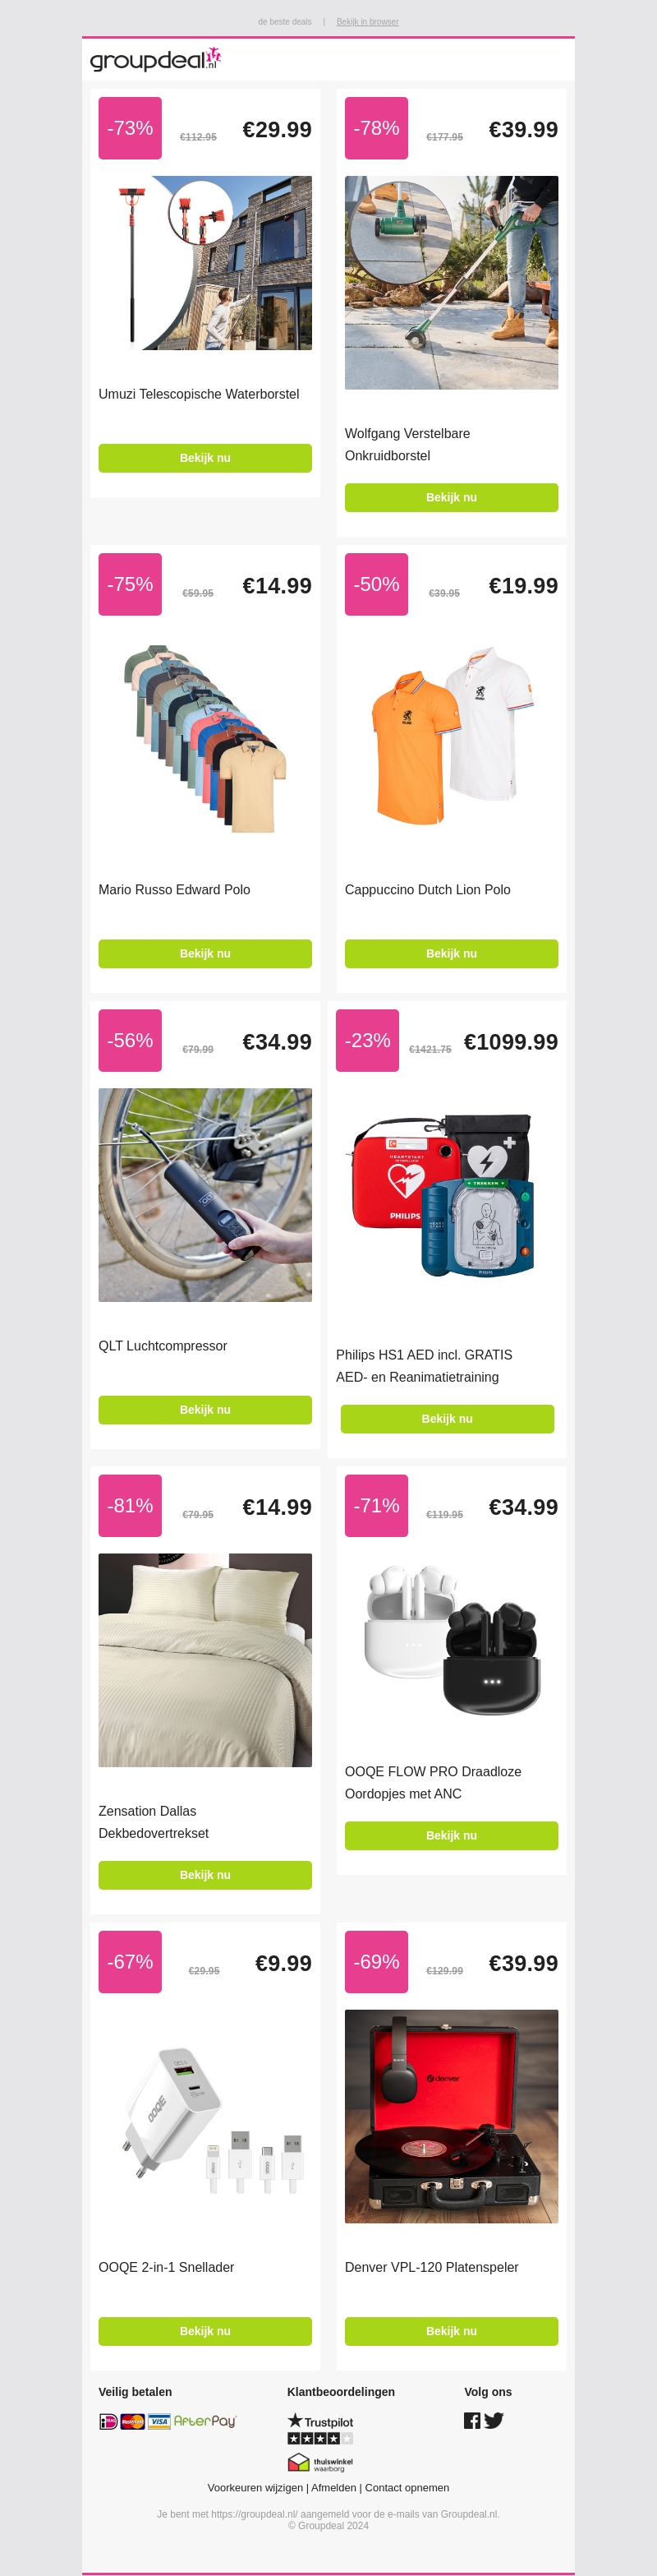Open the Facebook icon under Volg ons
The height and width of the screenshot is (2576, 657).
472,2420
